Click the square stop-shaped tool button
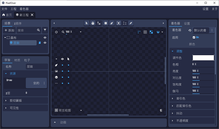 pyautogui.click(x=106, y=23)
